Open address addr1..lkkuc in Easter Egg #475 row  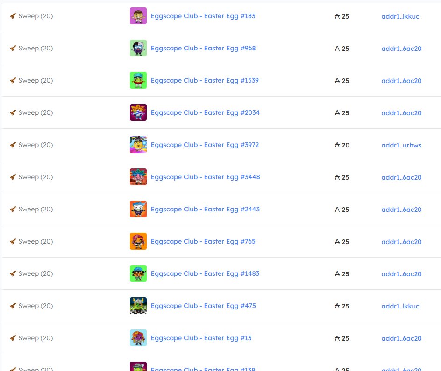coord(400,307)
